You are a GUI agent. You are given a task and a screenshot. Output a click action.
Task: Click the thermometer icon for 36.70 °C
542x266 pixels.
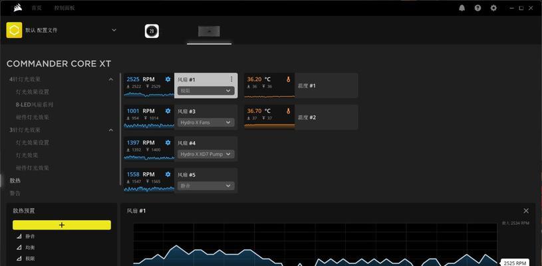pos(288,111)
